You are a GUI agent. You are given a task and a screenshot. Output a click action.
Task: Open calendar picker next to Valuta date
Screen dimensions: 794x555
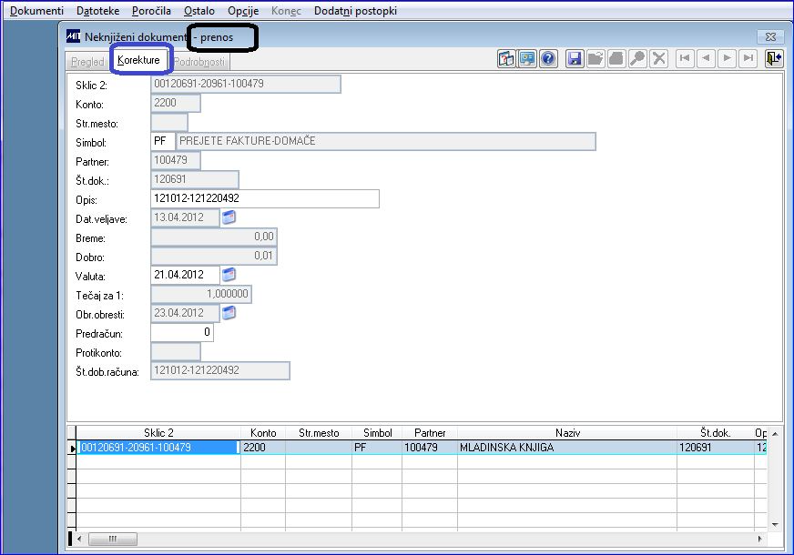pos(229,275)
